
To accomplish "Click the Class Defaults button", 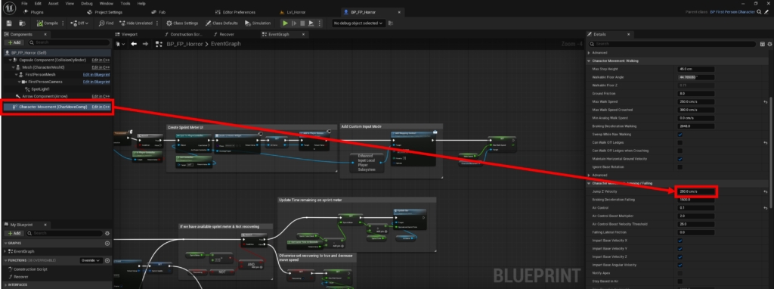I will (x=221, y=23).
